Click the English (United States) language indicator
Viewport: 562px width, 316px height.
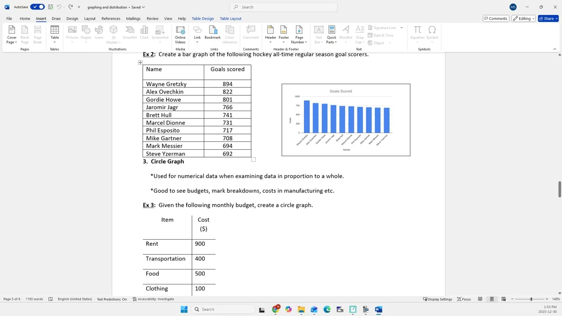tap(75, 299)
